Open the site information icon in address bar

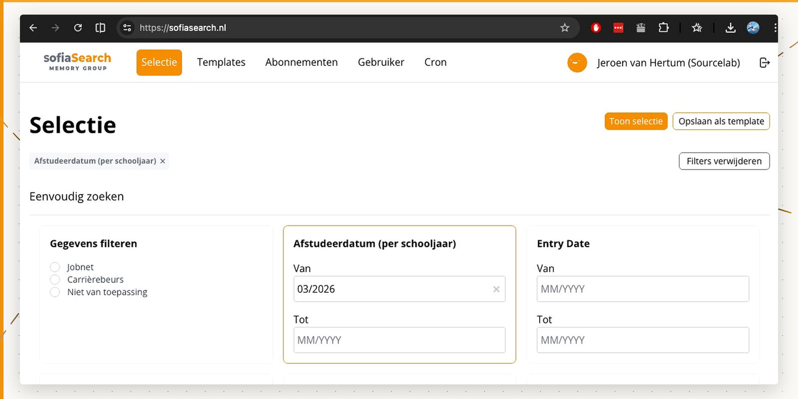click(x=127, y=28)
